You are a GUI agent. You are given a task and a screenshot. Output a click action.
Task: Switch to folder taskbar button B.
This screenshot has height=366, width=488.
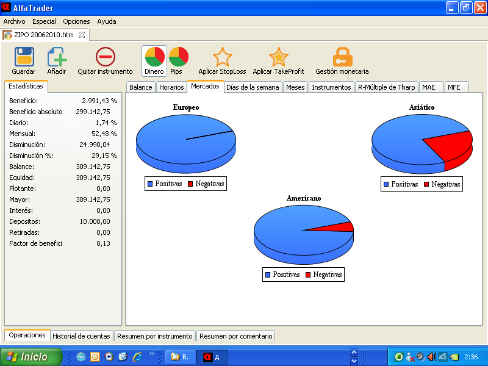point(181,357)
